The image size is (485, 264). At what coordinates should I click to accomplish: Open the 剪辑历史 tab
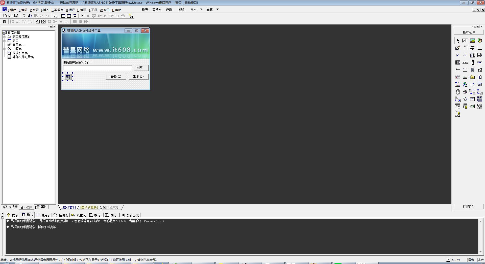tap(130, 215)
